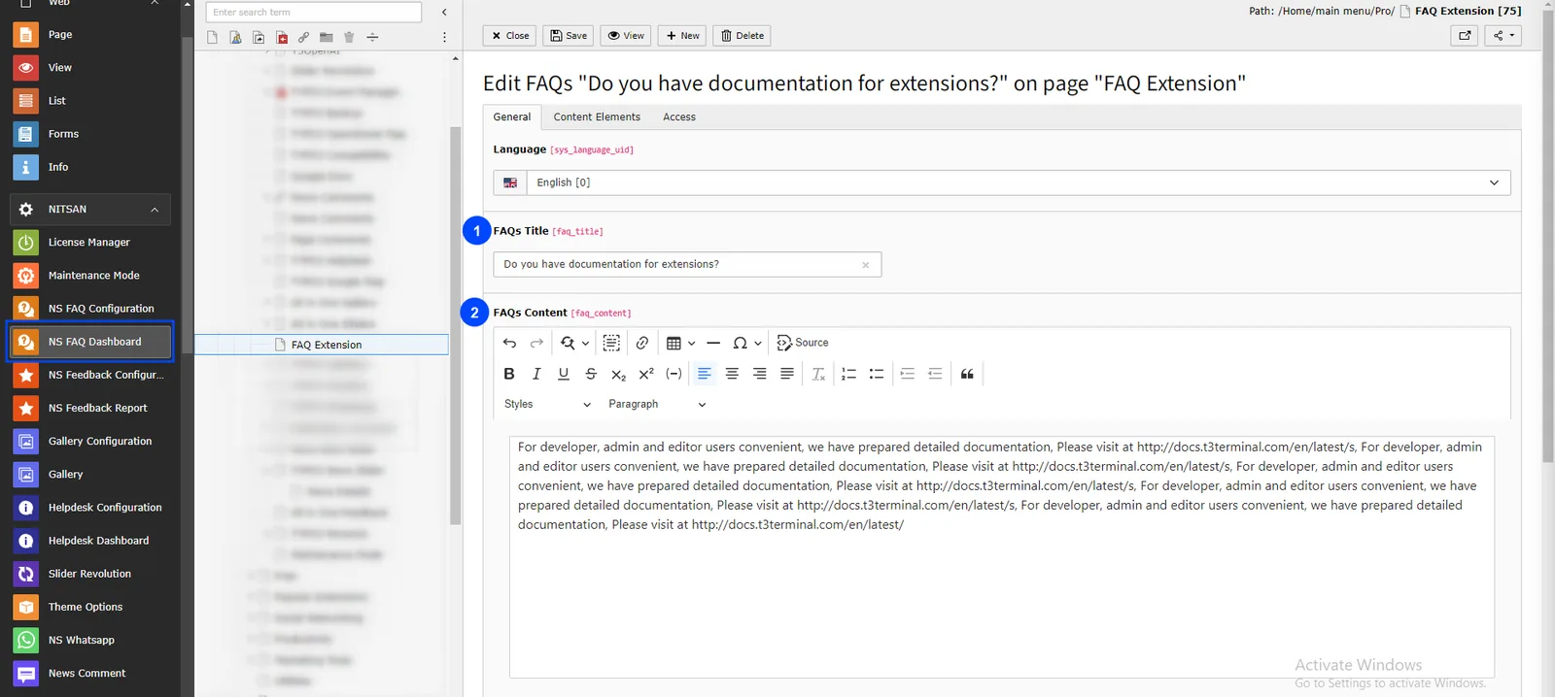
Task: Toggle justify text alignment
Action: [787, 374]
